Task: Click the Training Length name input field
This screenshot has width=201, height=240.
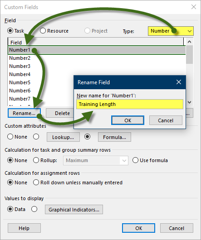Action: tap(130, 104)
